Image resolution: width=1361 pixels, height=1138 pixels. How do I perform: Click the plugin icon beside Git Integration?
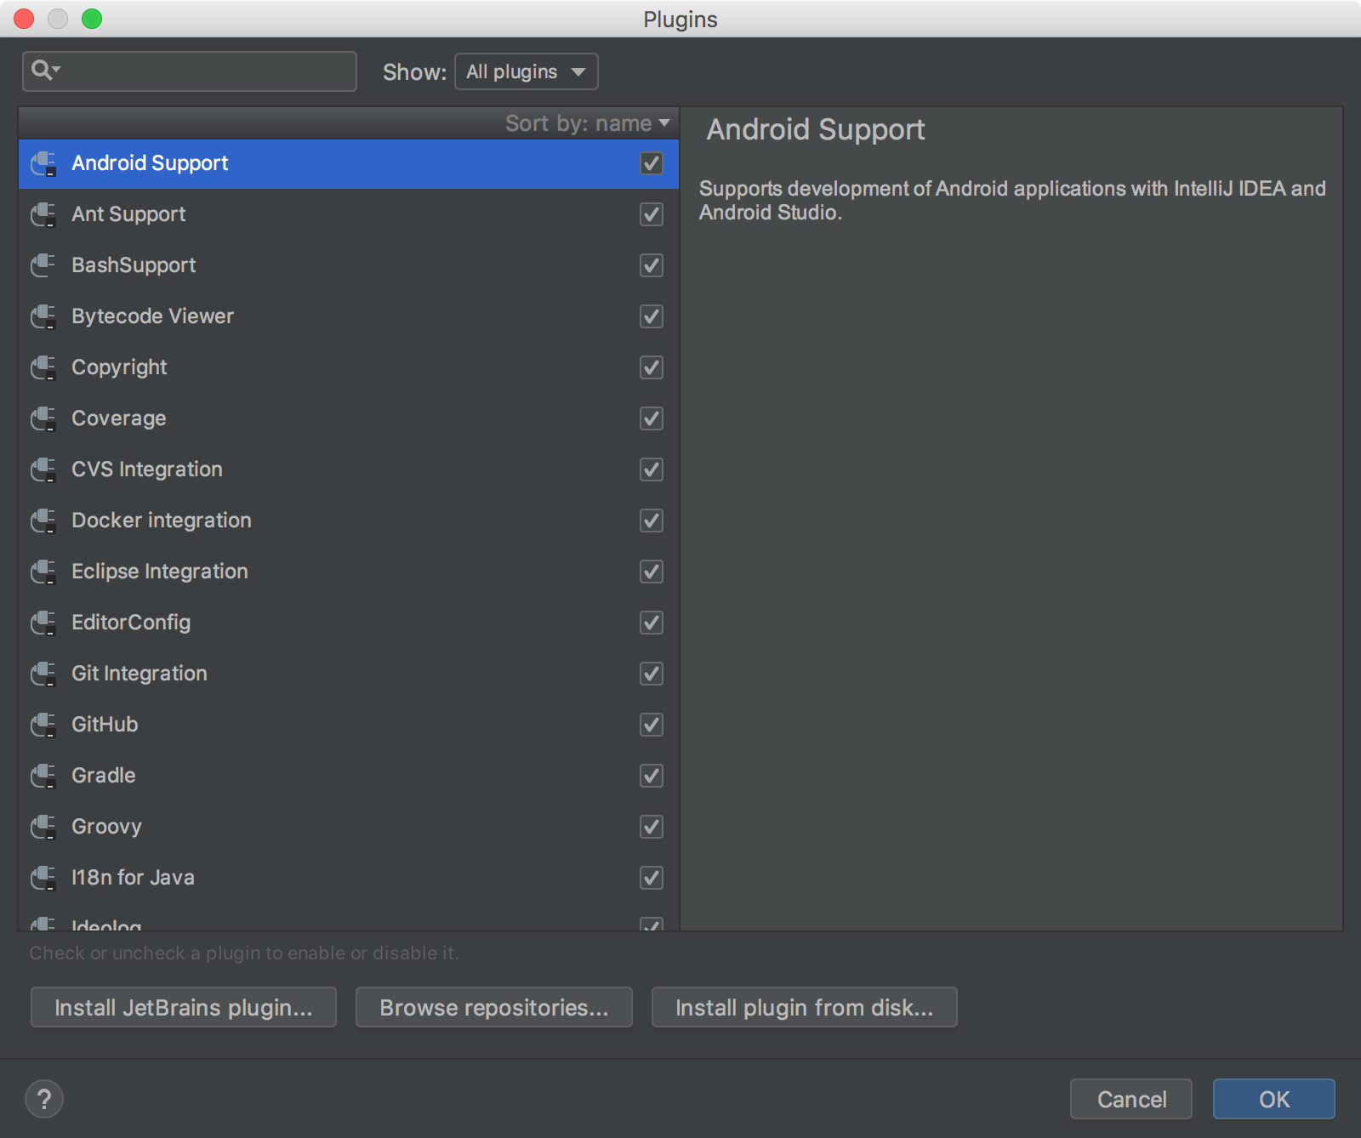43,674
